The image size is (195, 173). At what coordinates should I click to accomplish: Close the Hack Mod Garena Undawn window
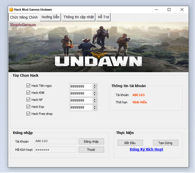coord(182,10)
